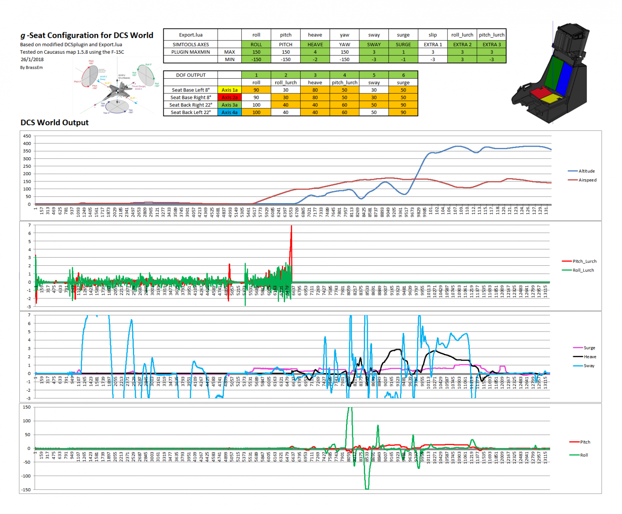Select the blue Axis 4a cell
This screenshot has height=514, width=622.
point(230,112)
